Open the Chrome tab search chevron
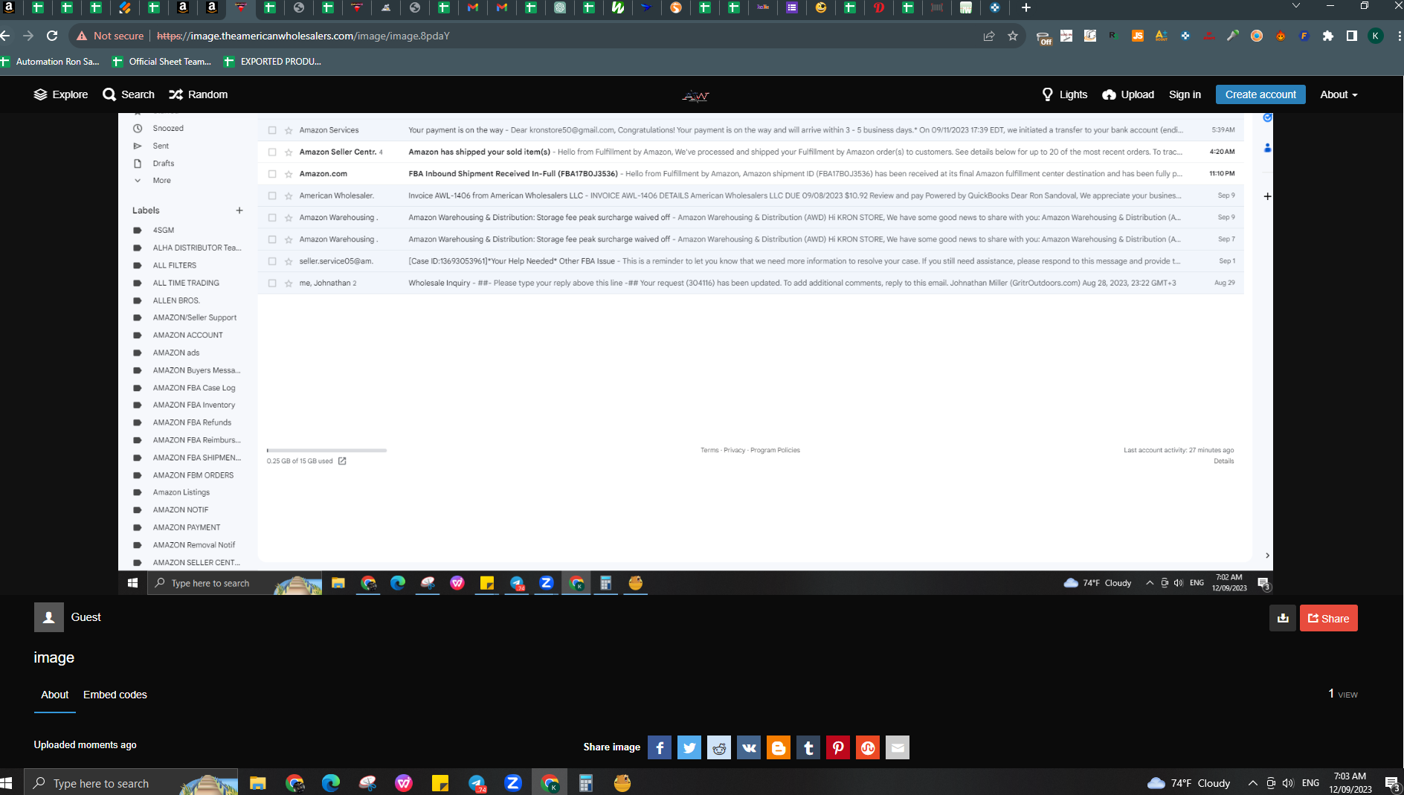The width and height of the screenshot is (1404, 795). 1296,6
